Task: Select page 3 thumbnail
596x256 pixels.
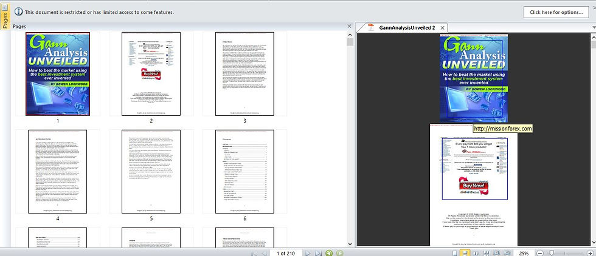Action: click(x=244, y=73)
